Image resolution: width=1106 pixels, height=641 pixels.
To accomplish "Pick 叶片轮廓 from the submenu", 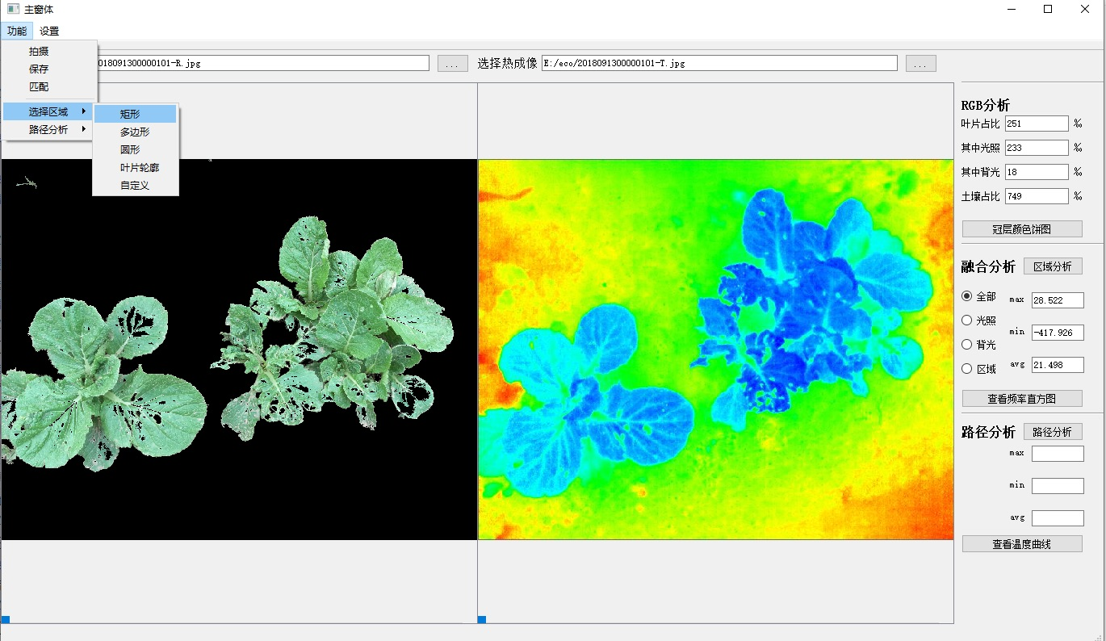I will click(x=140, y=168).
